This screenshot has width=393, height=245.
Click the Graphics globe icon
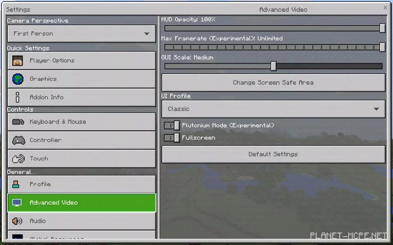pos(18,79)
